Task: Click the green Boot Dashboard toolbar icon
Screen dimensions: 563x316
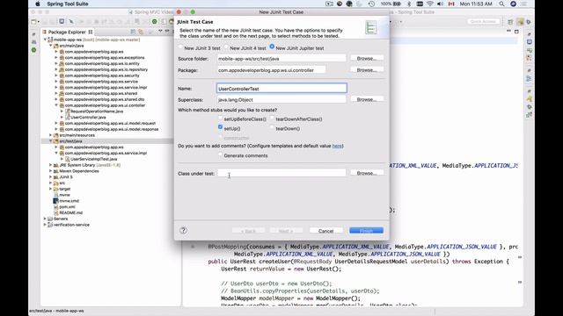Action: (x=155, y=21)
